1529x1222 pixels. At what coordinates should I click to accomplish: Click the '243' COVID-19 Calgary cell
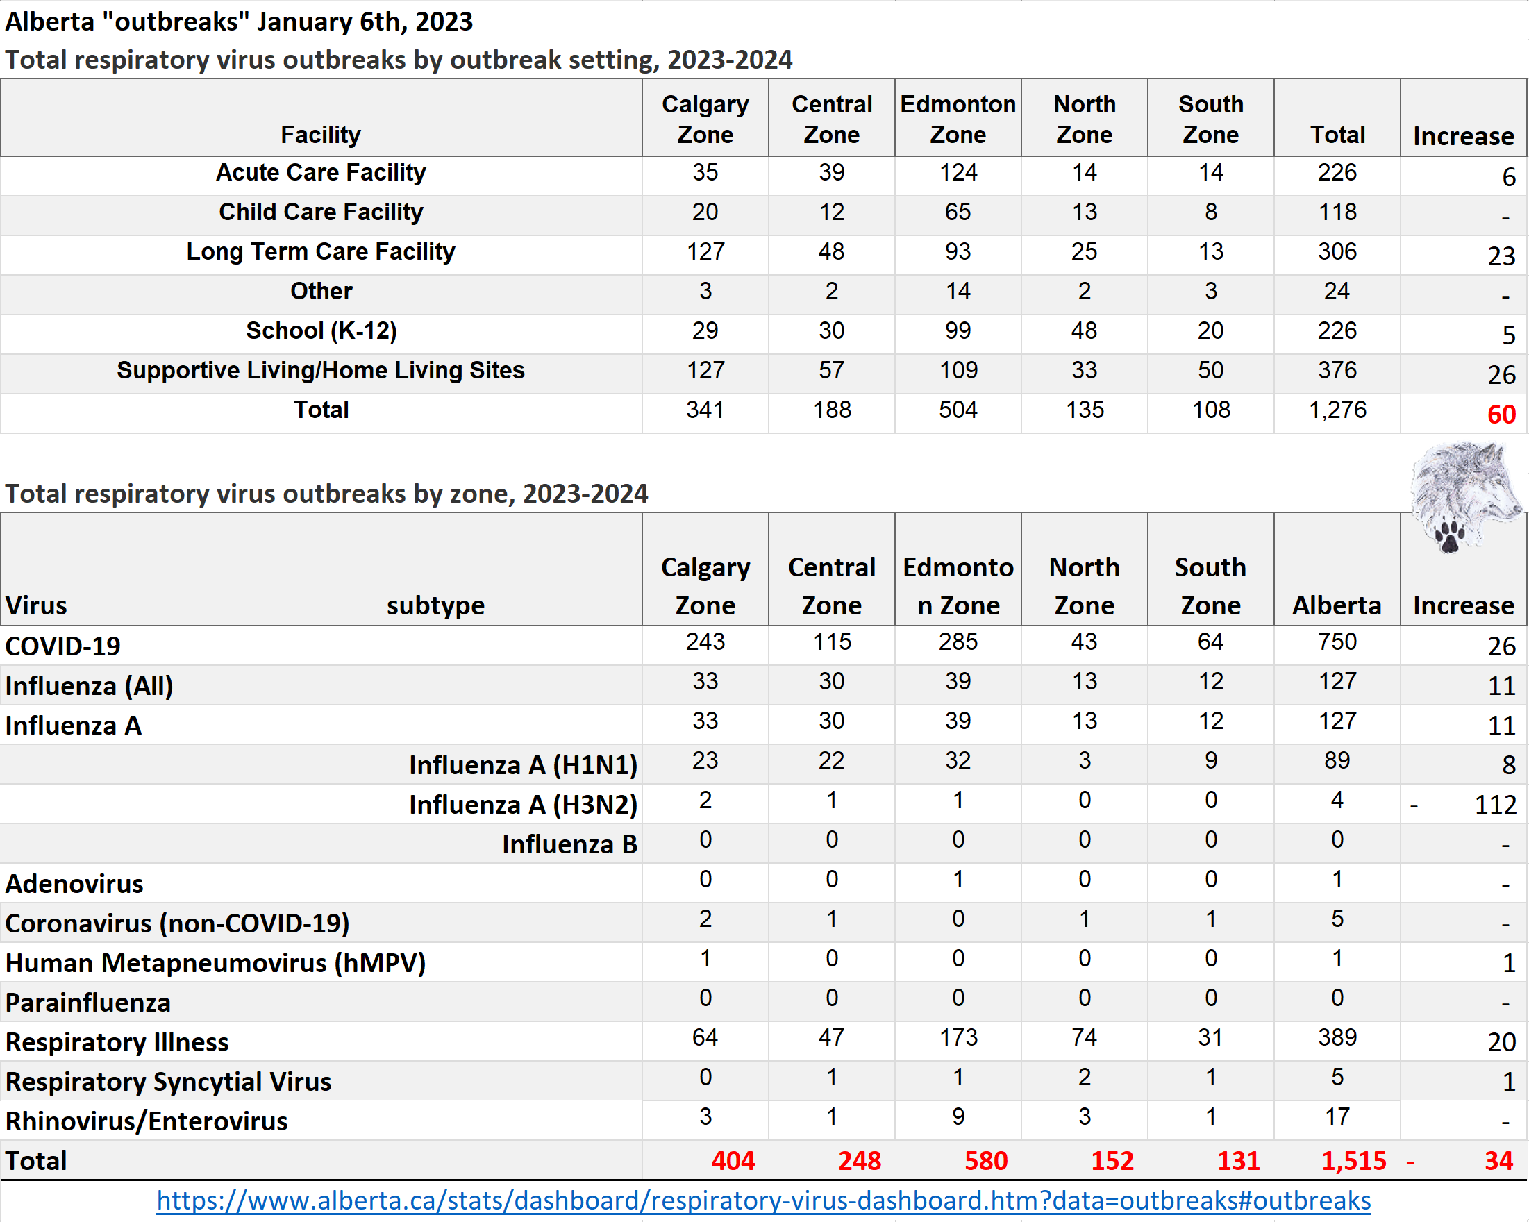[x=705, y=642]
